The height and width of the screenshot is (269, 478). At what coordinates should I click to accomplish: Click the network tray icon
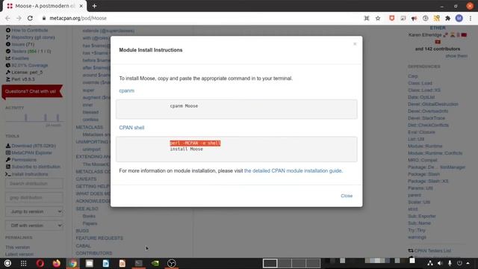pos(430,263)
